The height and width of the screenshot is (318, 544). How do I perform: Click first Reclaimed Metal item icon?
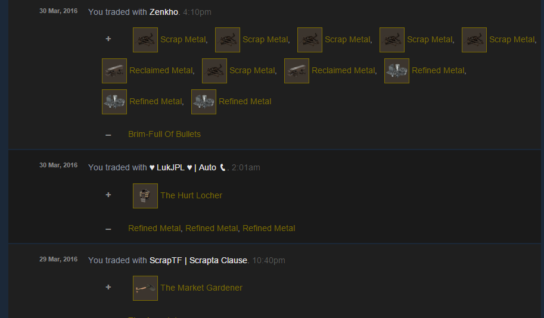click(114, 71)
